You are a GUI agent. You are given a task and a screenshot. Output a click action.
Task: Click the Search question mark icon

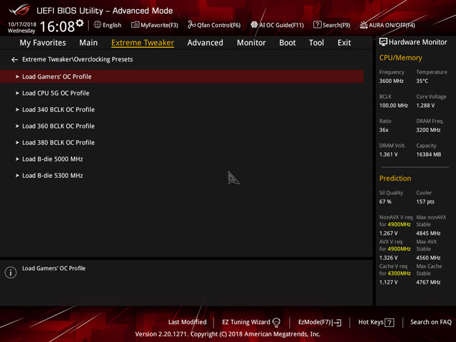pos(317,25)
